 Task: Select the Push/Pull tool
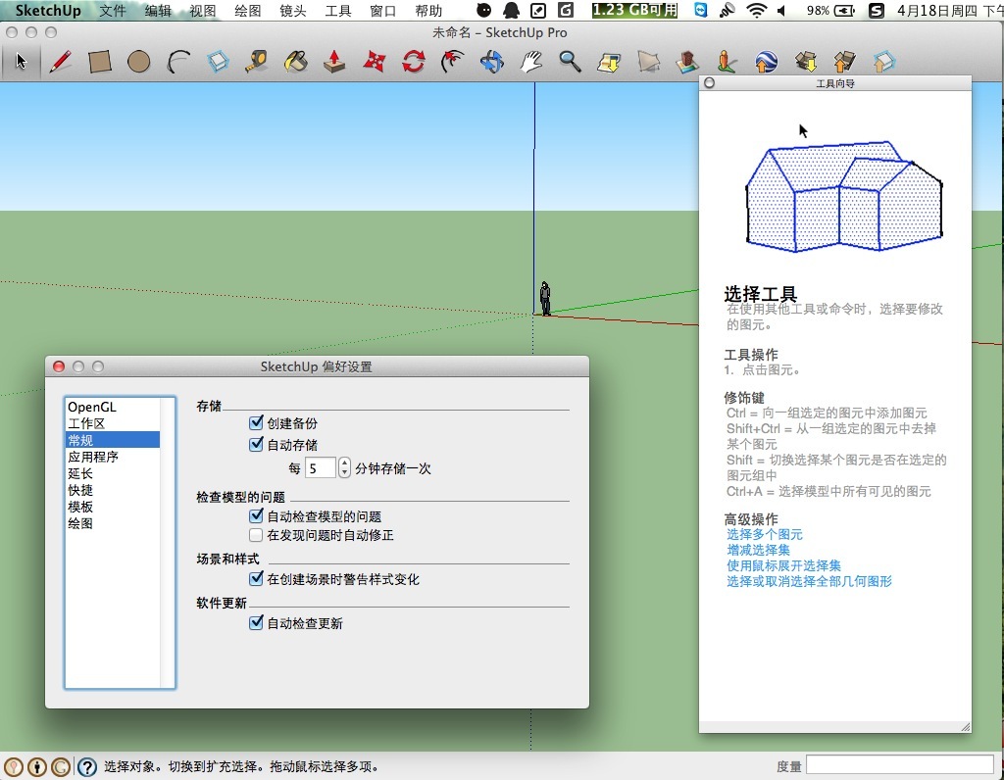point(334,62)
